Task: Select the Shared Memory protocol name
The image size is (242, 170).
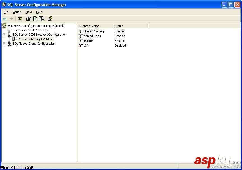Action: tap(94, 31)
